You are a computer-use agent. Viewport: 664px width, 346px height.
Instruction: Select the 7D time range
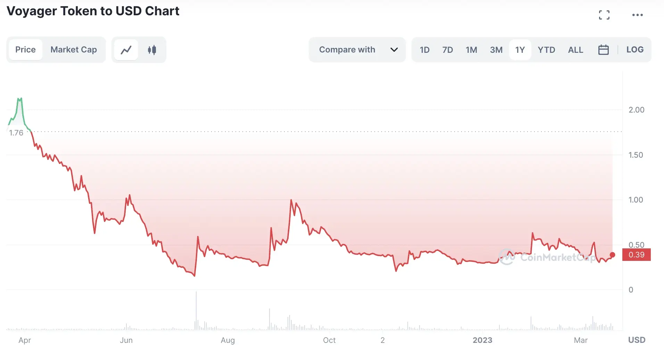[x=447, y=50]
